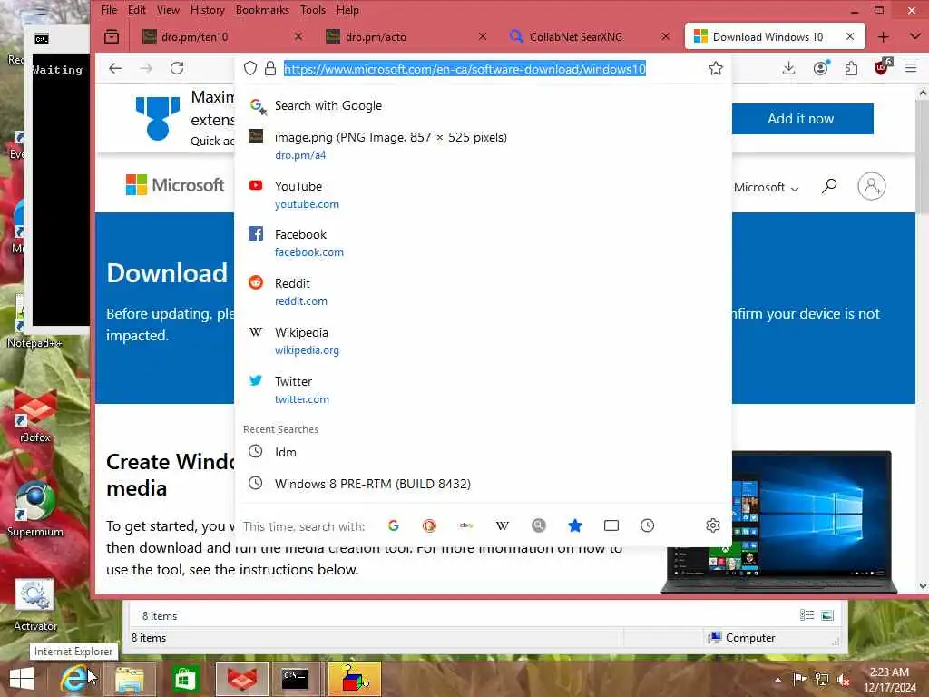The height and width of the screenshot is (697, 929).
Task: Open Firefox View icon in tab bar
Action: pos(112,36)
